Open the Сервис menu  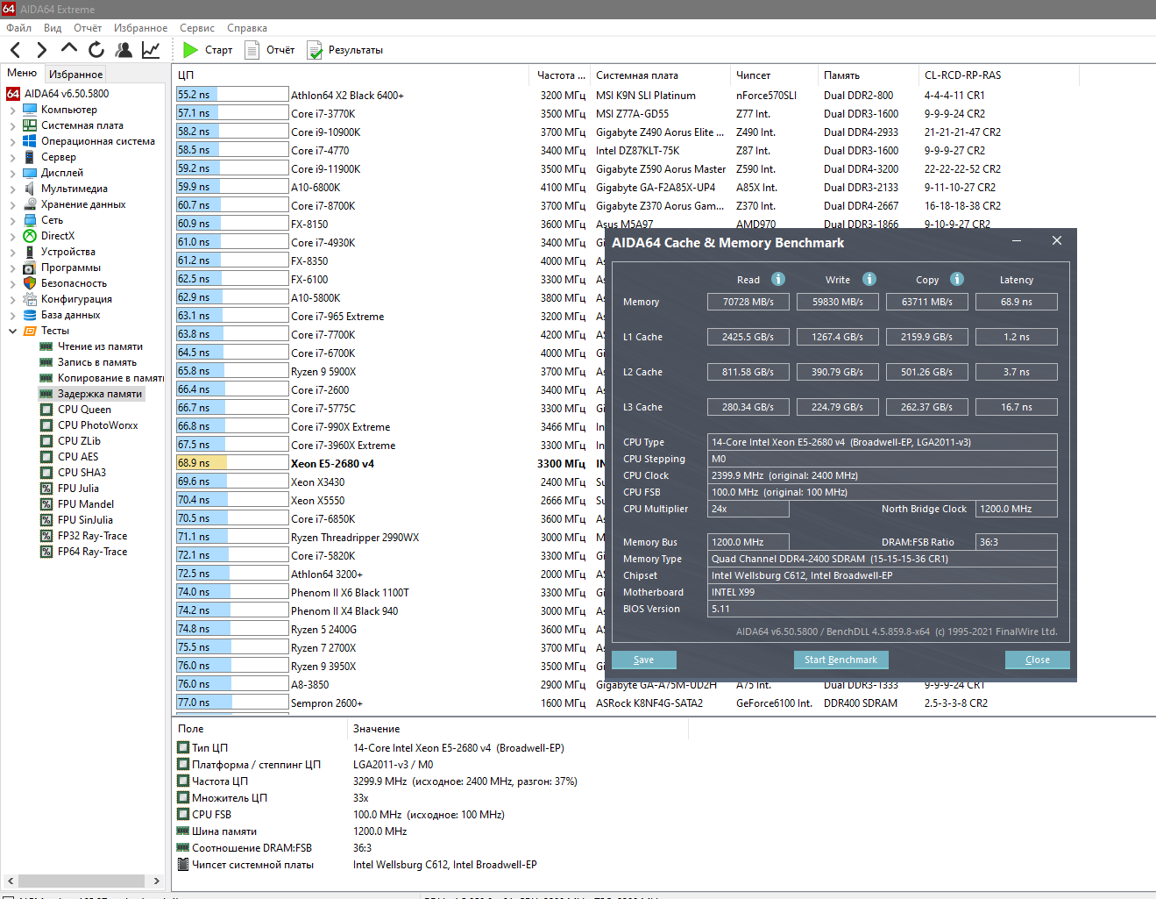pyautogui.click(x=197, y=28)
